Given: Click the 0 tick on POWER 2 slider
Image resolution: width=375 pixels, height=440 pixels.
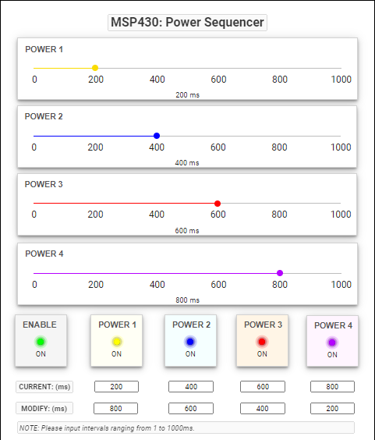Looking at the screenshot, I should pyautogui.click(x=34, y=147).
